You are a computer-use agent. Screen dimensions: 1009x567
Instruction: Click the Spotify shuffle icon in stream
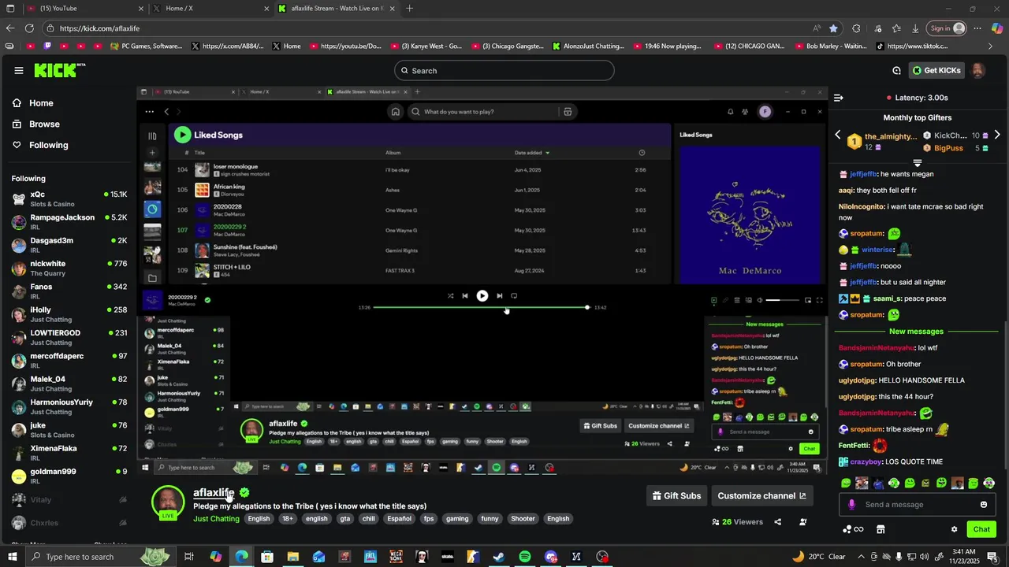coord(450,296)
